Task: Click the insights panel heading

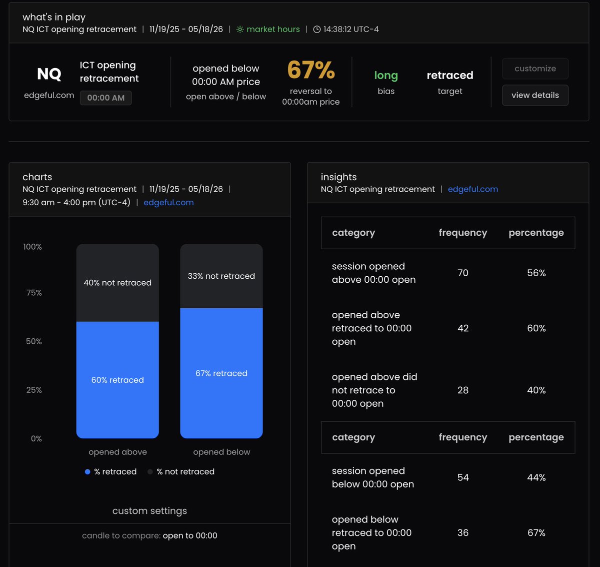Action: (339, 177)
